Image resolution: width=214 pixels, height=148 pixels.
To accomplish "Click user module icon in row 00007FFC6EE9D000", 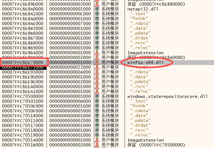I will (x=97, y=77).
